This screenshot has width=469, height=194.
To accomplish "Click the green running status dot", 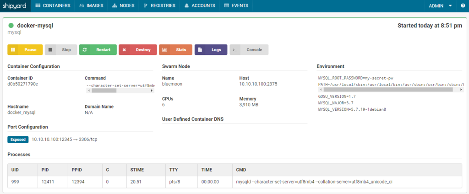I will tap(11, 26).
